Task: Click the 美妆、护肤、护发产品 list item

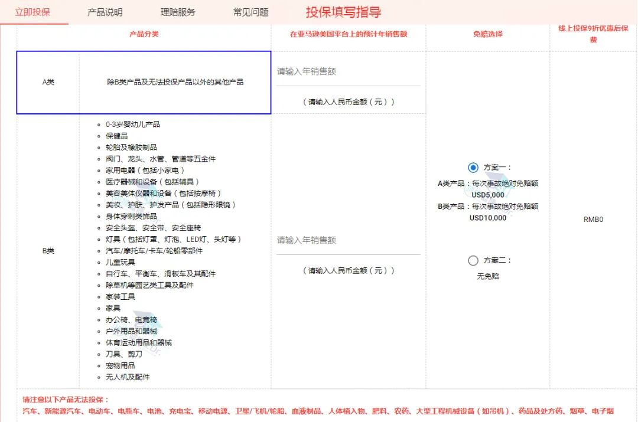Action: [x=171, y=205]
